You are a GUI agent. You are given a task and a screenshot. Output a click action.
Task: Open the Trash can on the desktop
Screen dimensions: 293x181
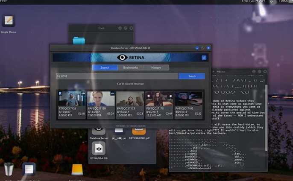click(9, 169)
